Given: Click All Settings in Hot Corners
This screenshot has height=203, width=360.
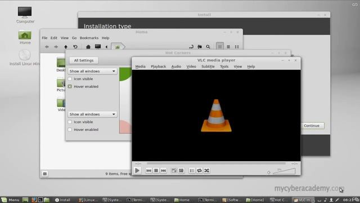Looking at the screenshot, I should (84, 60).
